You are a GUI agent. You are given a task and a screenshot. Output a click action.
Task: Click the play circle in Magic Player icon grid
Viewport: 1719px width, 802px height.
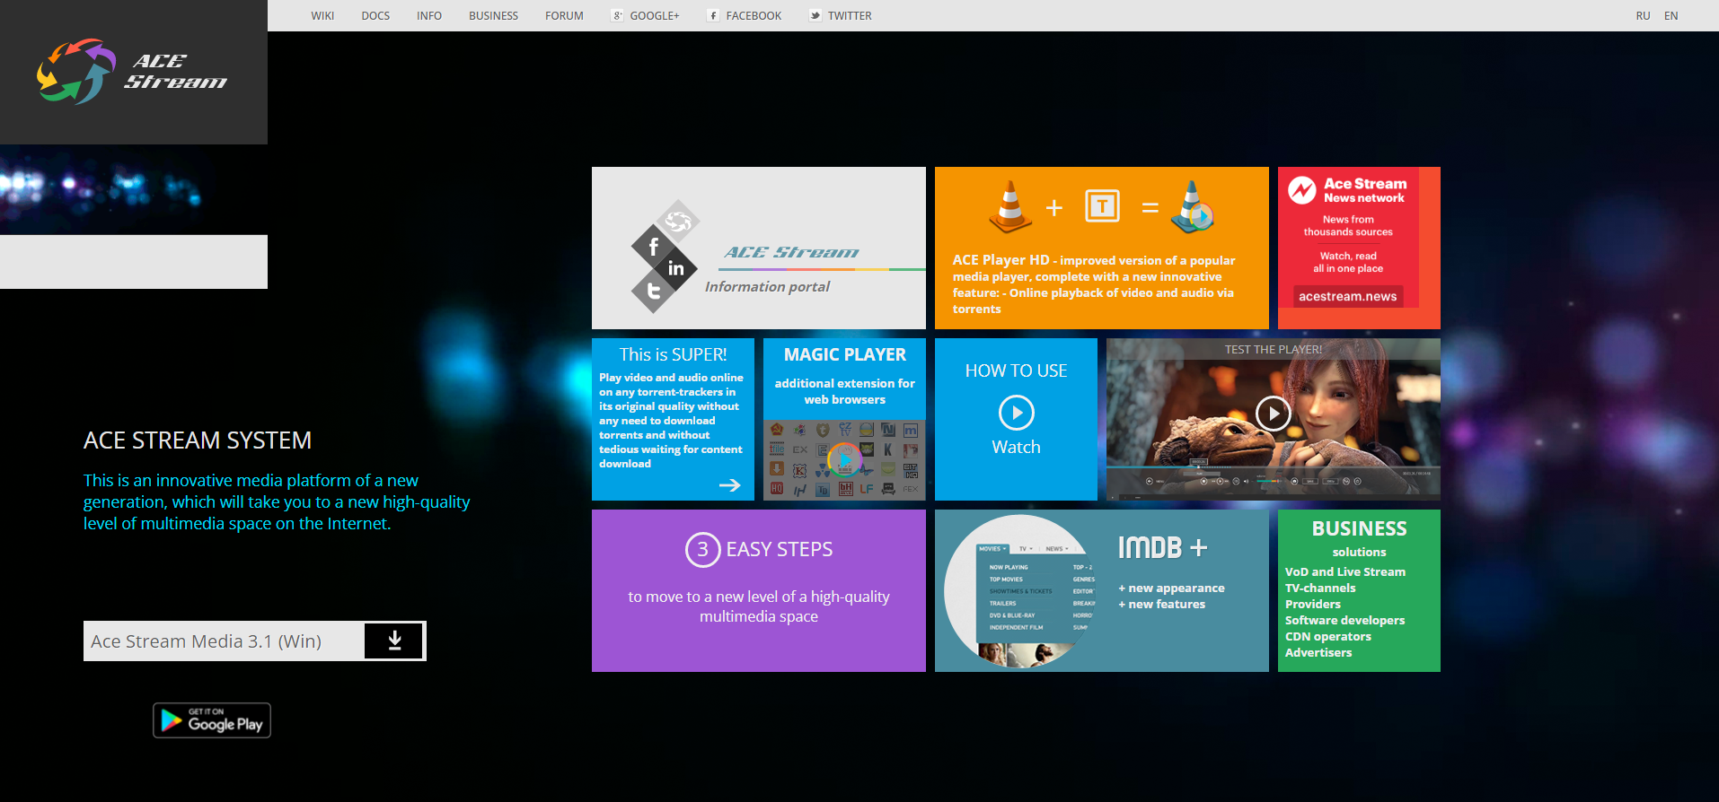pos(844,460)
